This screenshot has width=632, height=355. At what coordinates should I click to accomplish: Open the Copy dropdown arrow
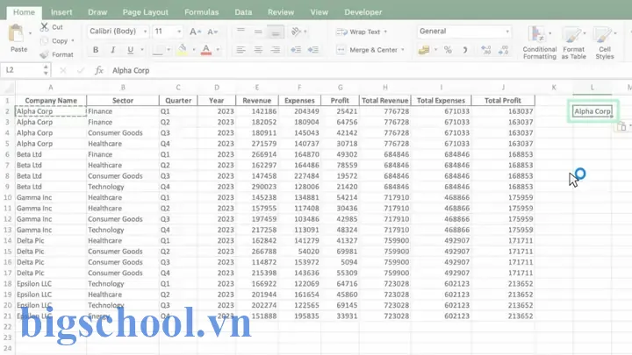click(x=73, y=41)
